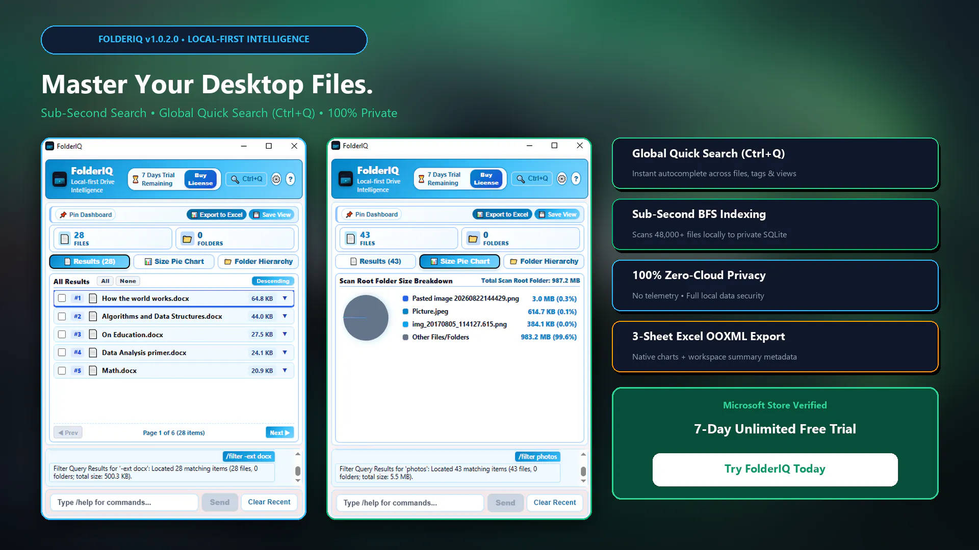Click down arrow of right window log scrollbar
979x550 pixels.
coord(583,481)
